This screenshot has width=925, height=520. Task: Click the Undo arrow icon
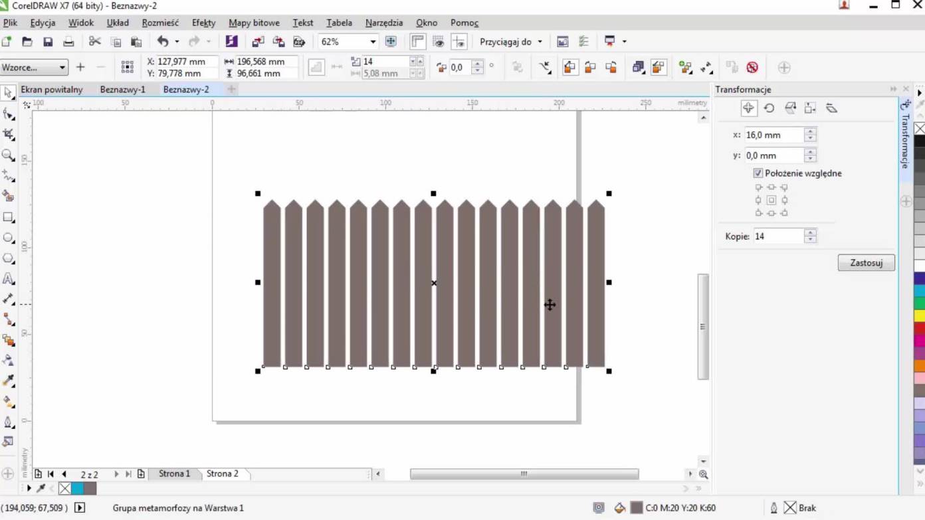coord(163,42)
